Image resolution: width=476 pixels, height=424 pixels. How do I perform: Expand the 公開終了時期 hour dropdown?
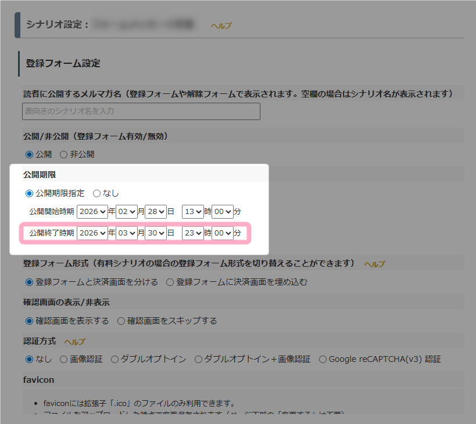192,233
